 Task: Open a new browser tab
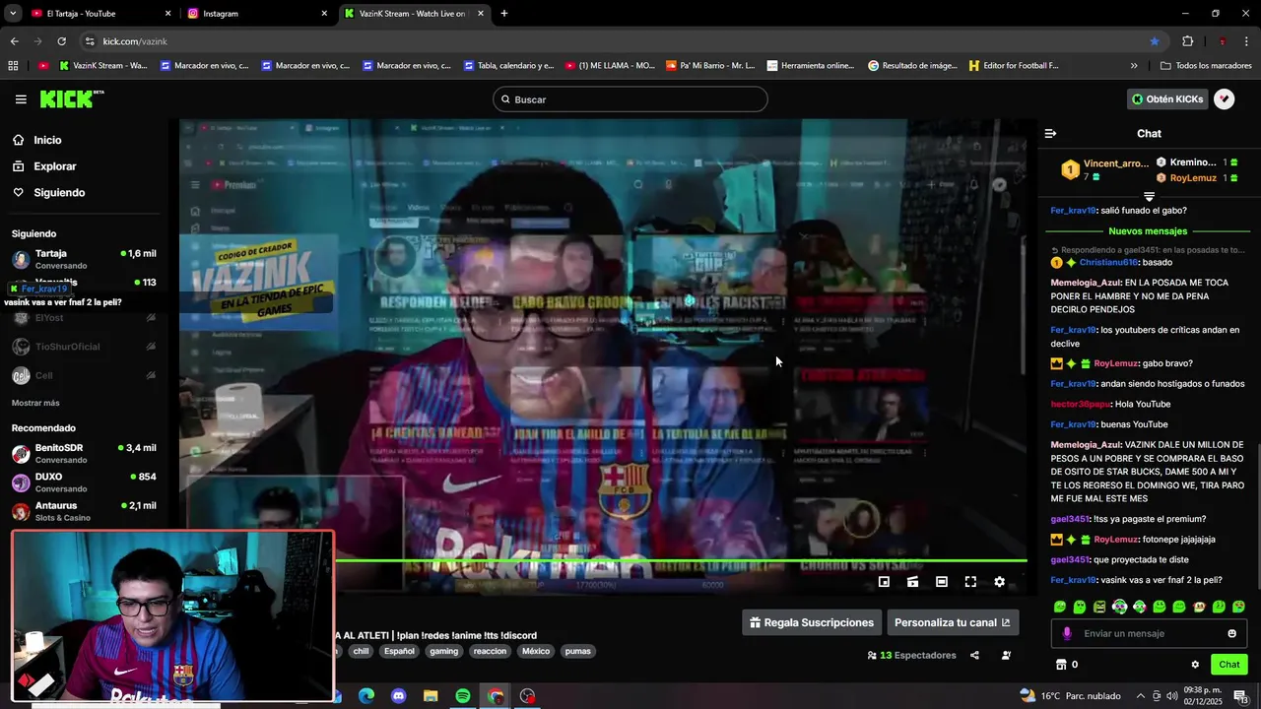[504, 14]
